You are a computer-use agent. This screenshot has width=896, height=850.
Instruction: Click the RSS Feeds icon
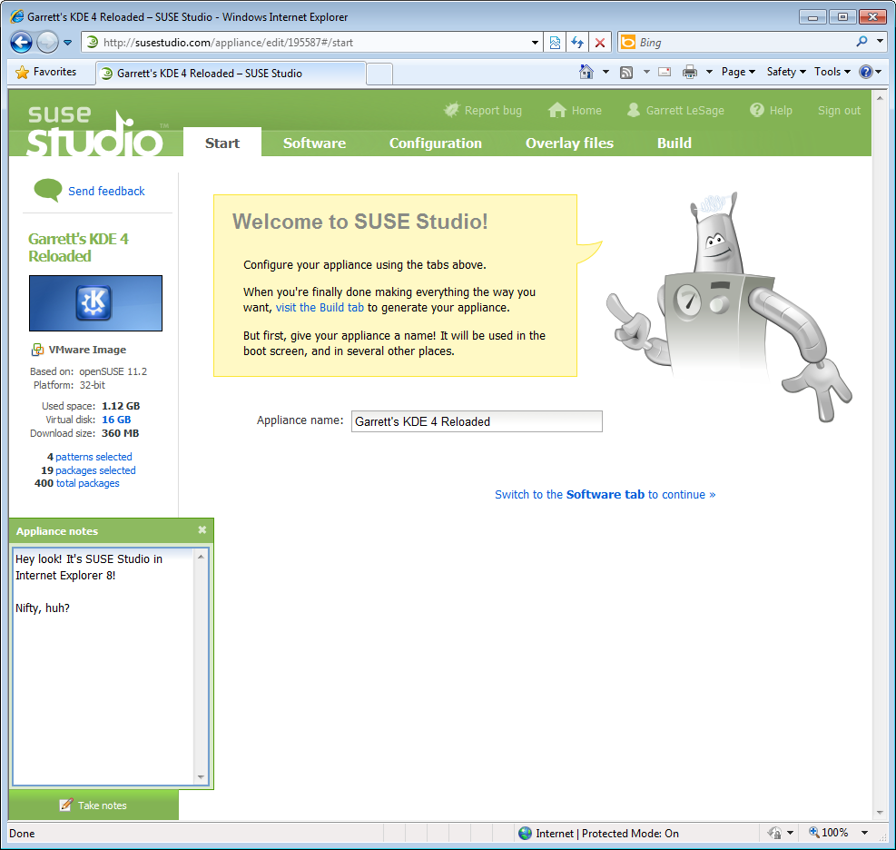[626, 72]
